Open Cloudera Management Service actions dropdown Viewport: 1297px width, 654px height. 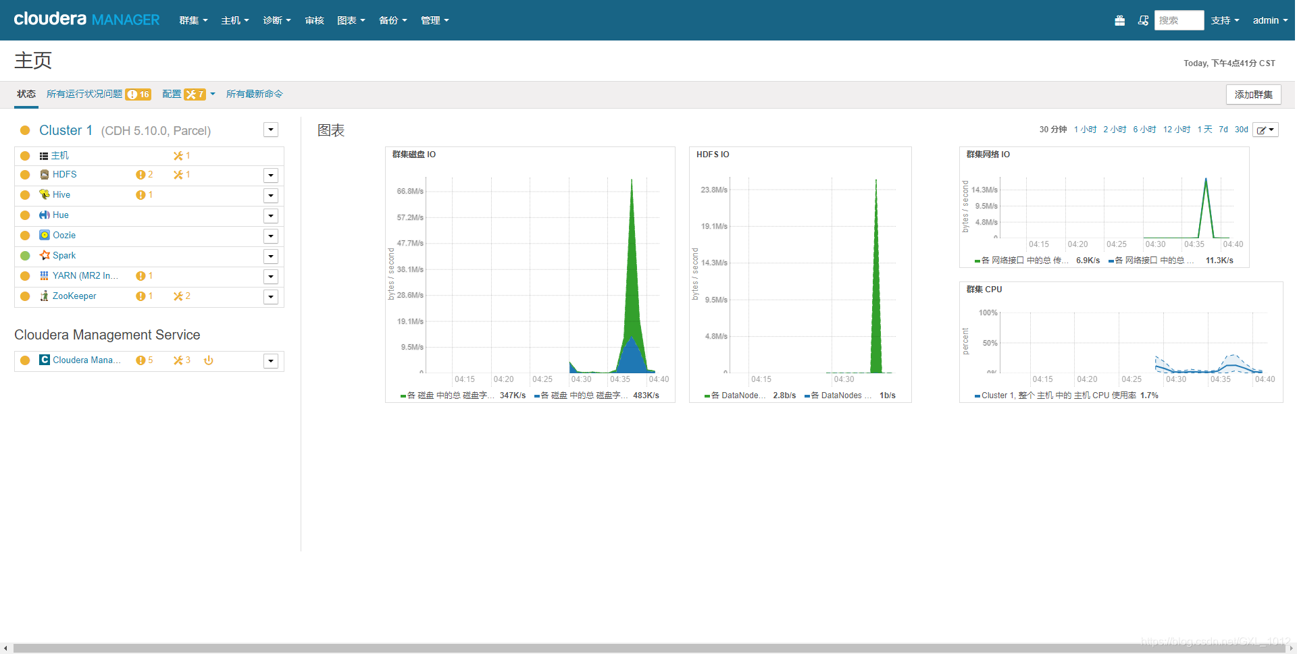(x=271, y=361)
